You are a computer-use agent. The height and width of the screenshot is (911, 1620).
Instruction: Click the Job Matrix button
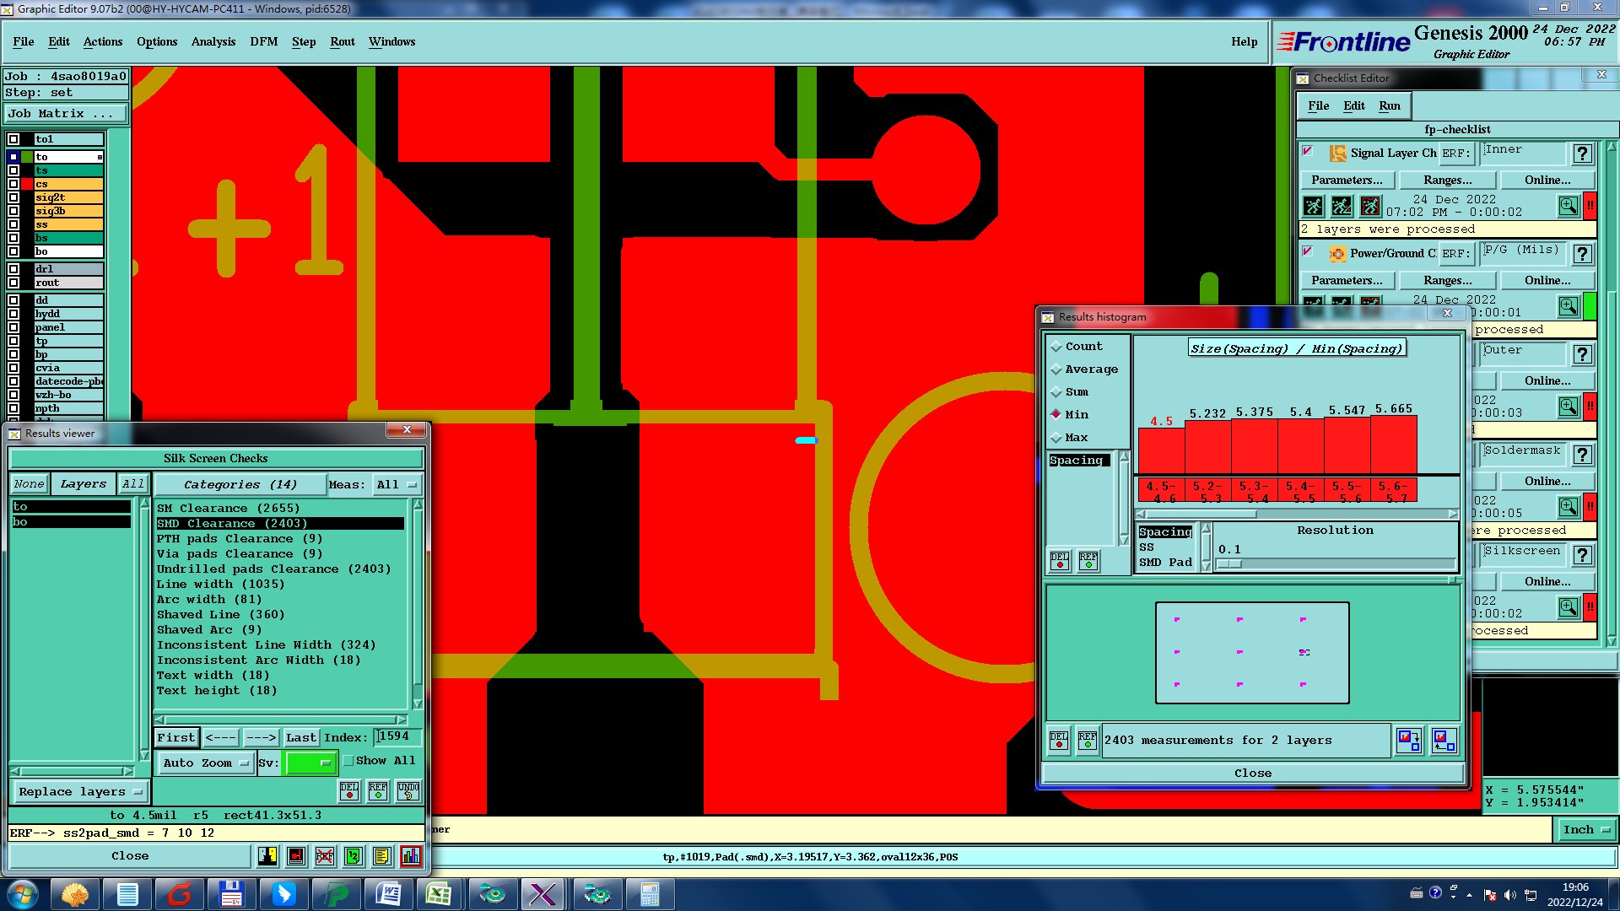(66, 114)
